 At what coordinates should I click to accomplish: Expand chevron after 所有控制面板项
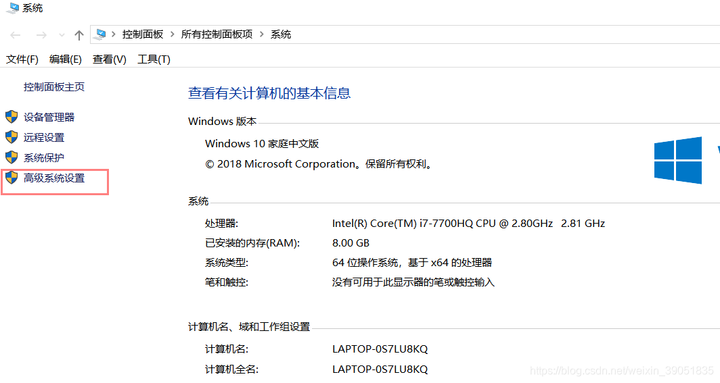261,34
